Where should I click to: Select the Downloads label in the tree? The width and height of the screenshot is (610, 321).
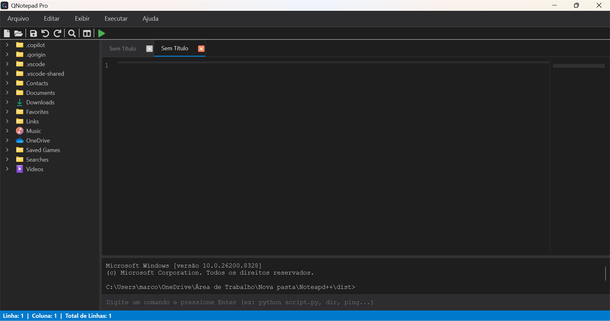(x=40, y=102)
